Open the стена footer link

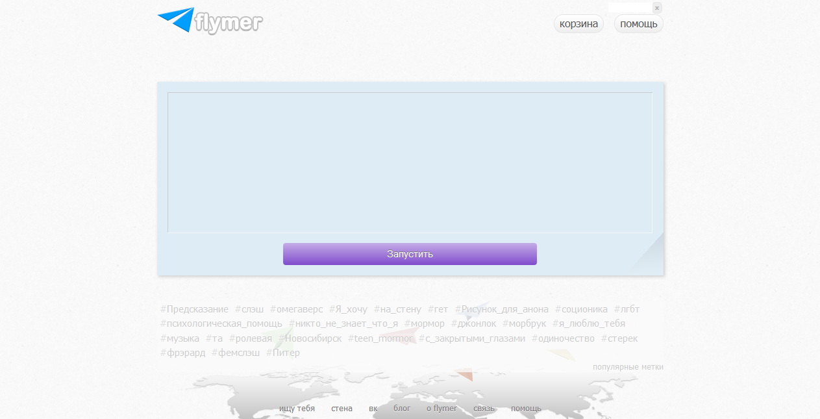(342, 409)
